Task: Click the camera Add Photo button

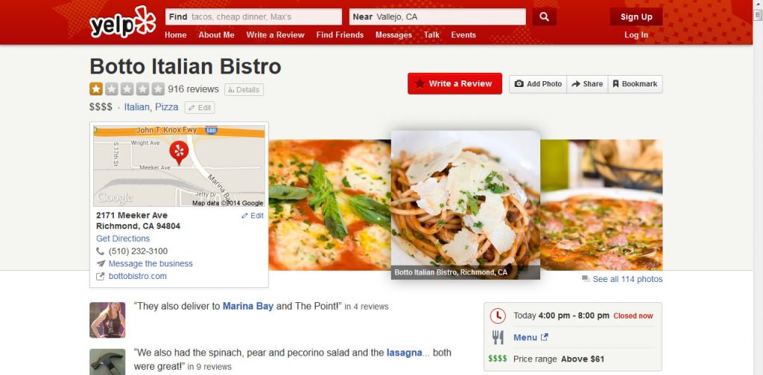Action: pos(538,84)
